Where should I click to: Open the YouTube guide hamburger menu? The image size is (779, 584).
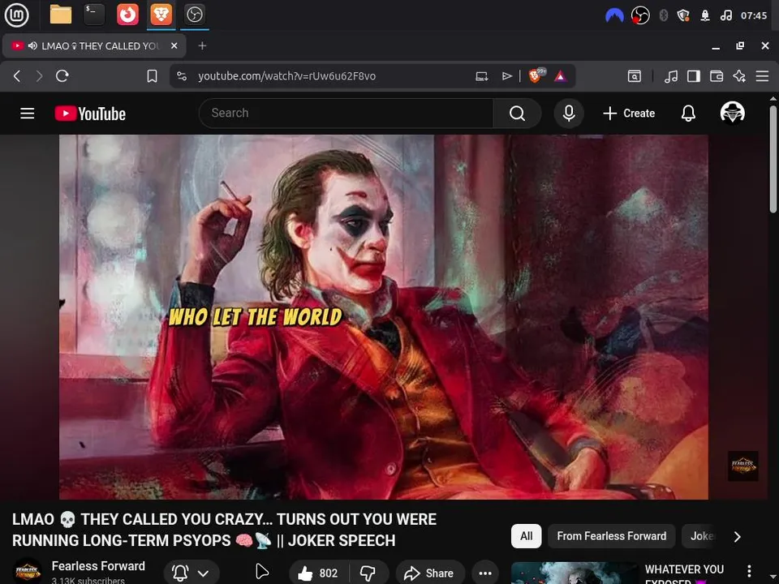click(28, 114)
